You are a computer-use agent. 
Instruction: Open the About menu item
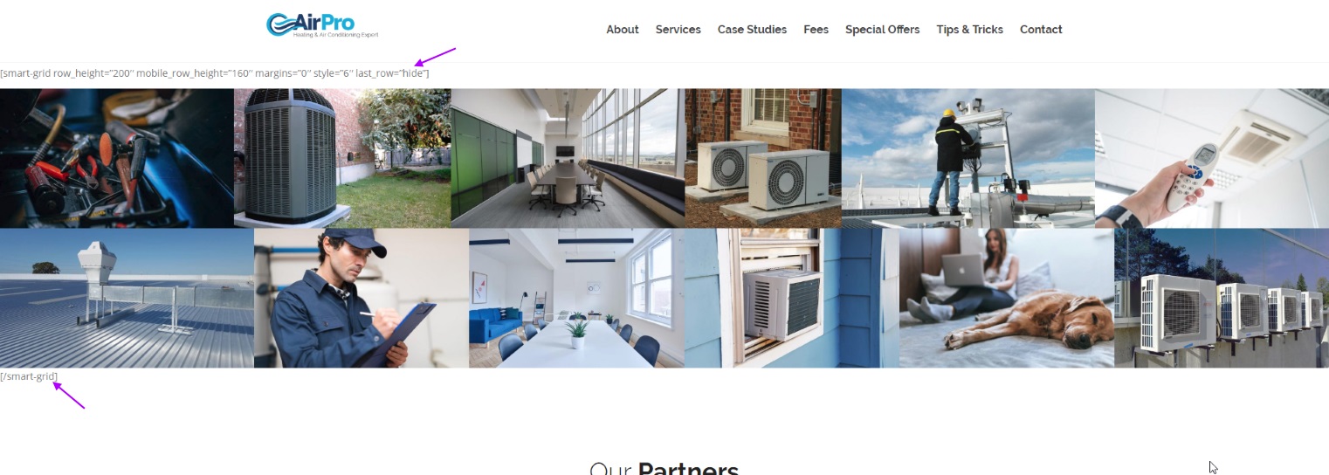(623, 30)
